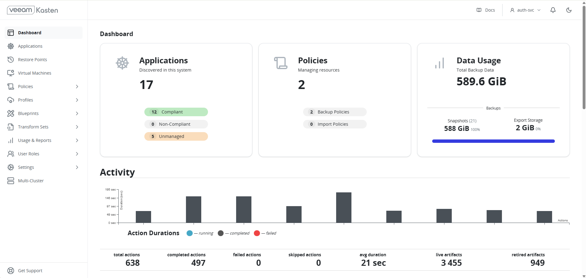
Task: Click the Veeam Kasten logo
Action: pyautogui.click(x=32, y=10)
